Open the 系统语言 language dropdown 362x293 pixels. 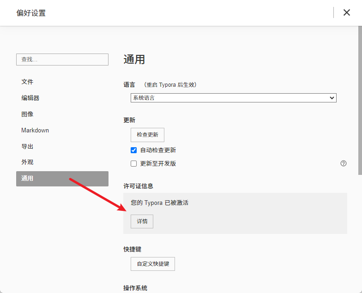233,98
